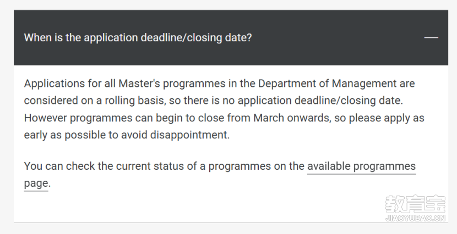The image size is (457, 234).
Task: Click the JIAOYUBAO.CN watermark text
Action: (415, 218)
